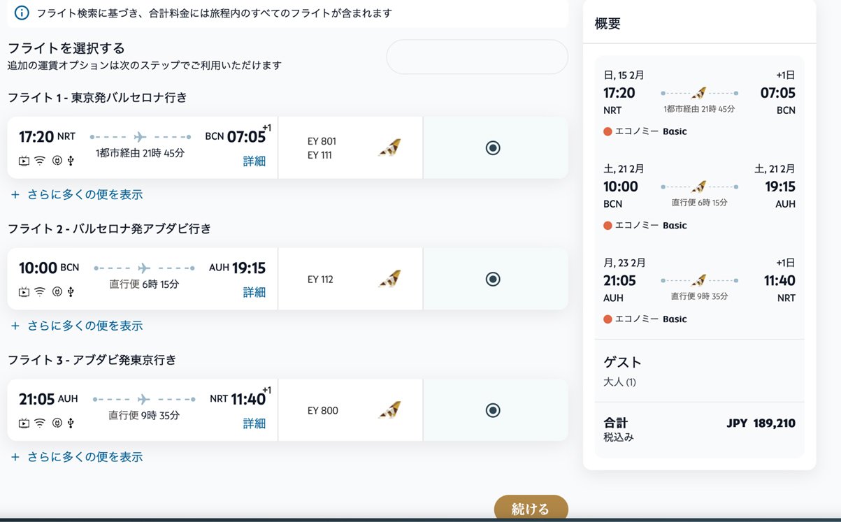Select radio button for the EY 800 flight

coord(493,410)
